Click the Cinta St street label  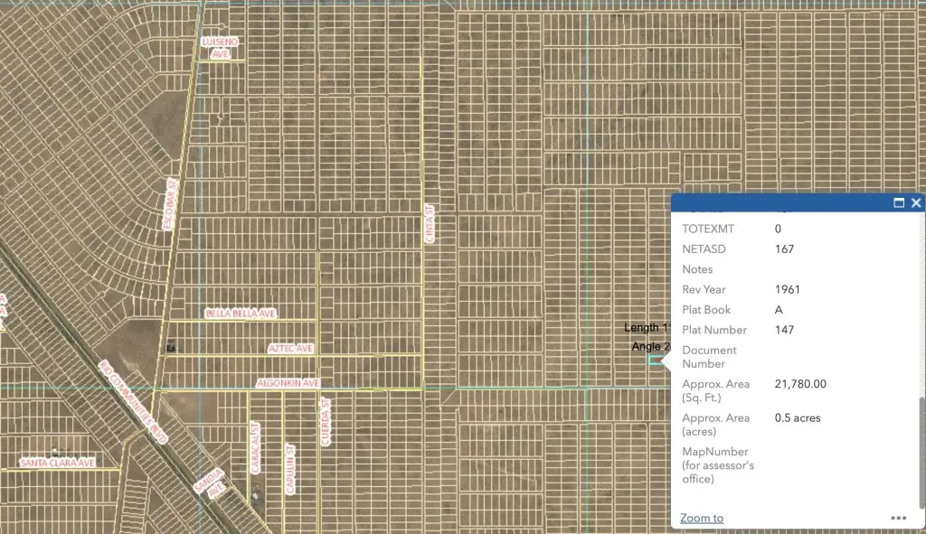[430, 223]
